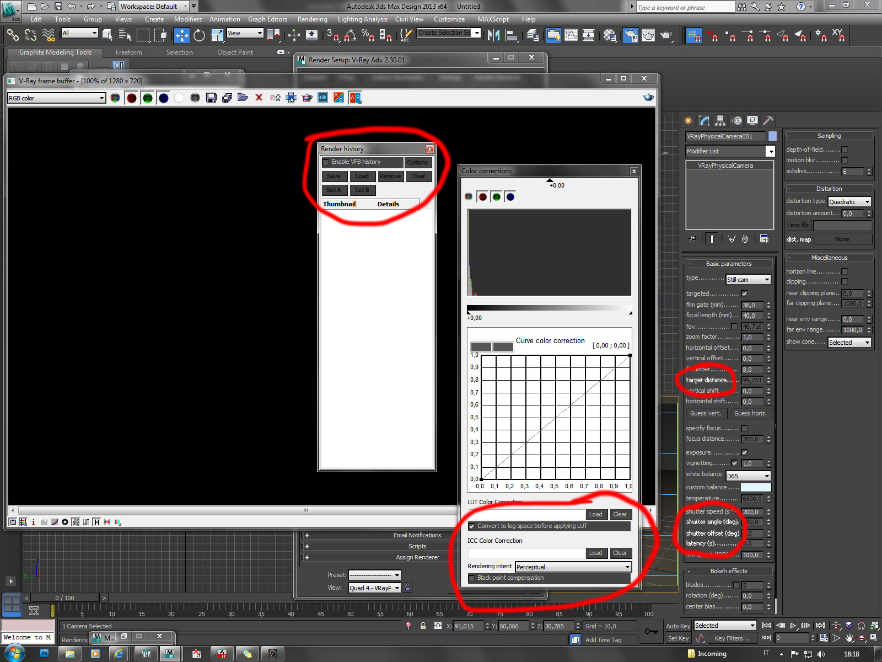The width and height of the screenshot is (882, 662).
Task: Click Options button in Render history
Action: [417, 162]
